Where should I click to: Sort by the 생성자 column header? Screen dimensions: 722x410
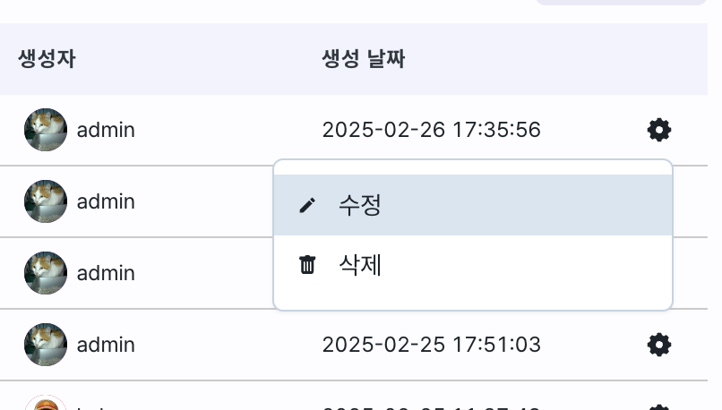tap(47, 59)
